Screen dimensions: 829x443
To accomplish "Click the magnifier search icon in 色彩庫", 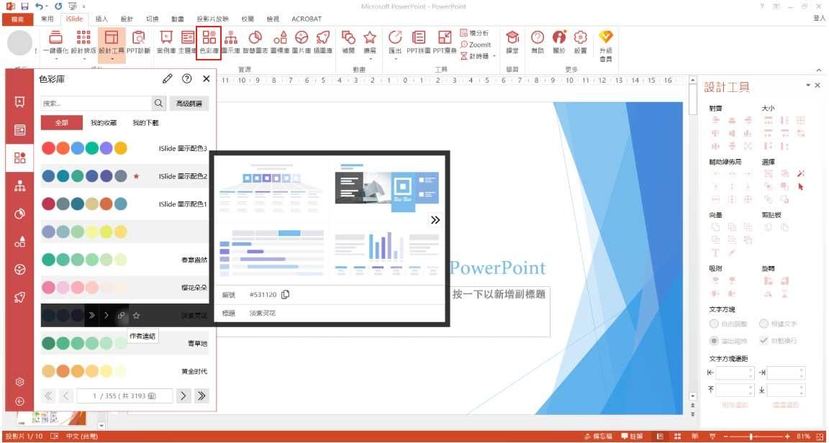I will [159, 104].
